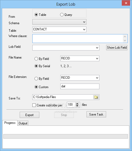Image resolution: width=132 pixels, height=151 pixels.
Task: Choose File Name By Serial option
Action: pyautogui.click(x=36, y=66)
